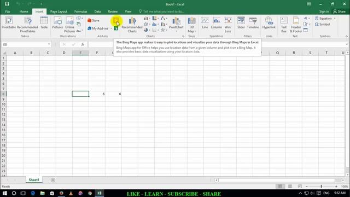Expand the formula bar
Viewport: 350px width, 197px height.
(x=346, y=44)
